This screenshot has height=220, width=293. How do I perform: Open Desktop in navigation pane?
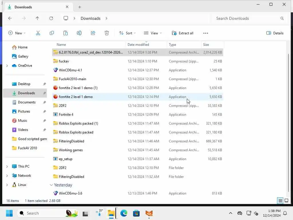coord(24,84)
